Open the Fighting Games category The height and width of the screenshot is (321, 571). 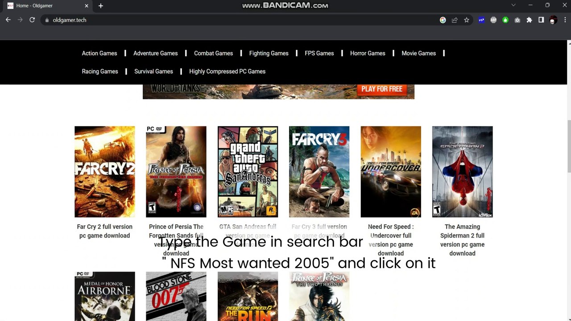point(269,53)
